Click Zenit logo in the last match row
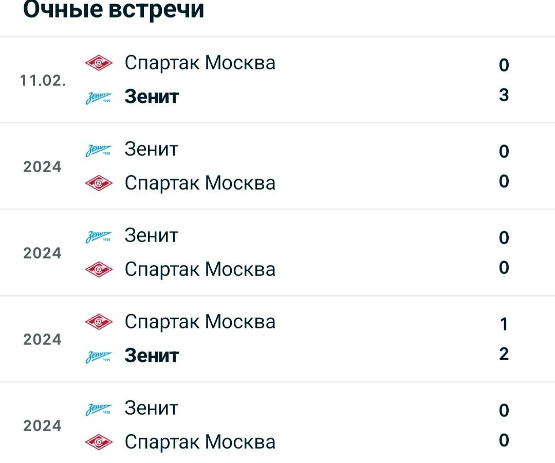This screenshot has width=555, height=463. tap(99, 409)
